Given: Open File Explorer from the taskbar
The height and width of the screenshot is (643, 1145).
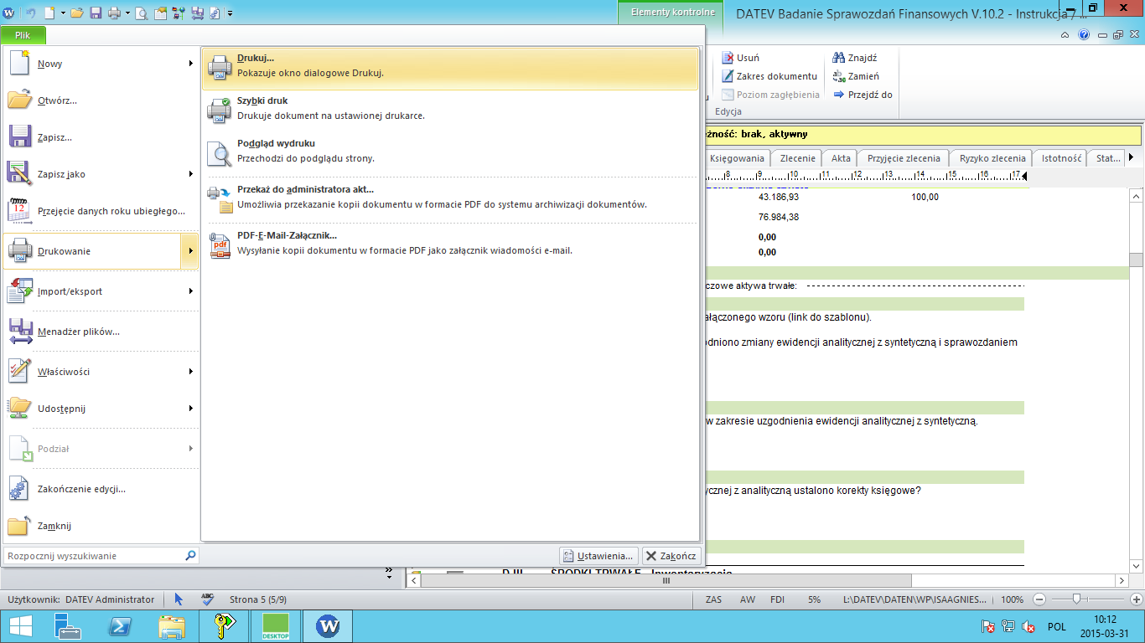Looking at the screenshot, I should click(172, 626).
